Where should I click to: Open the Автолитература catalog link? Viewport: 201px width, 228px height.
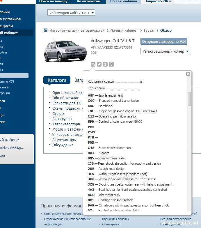point(66,124)
